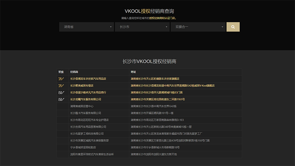Select dealer 宁乡县城郊坚固轮胎店

point(83,147)
